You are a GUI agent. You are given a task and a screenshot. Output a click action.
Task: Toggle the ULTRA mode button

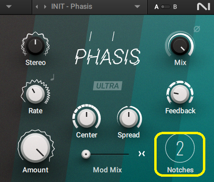(x=107, y=85)
